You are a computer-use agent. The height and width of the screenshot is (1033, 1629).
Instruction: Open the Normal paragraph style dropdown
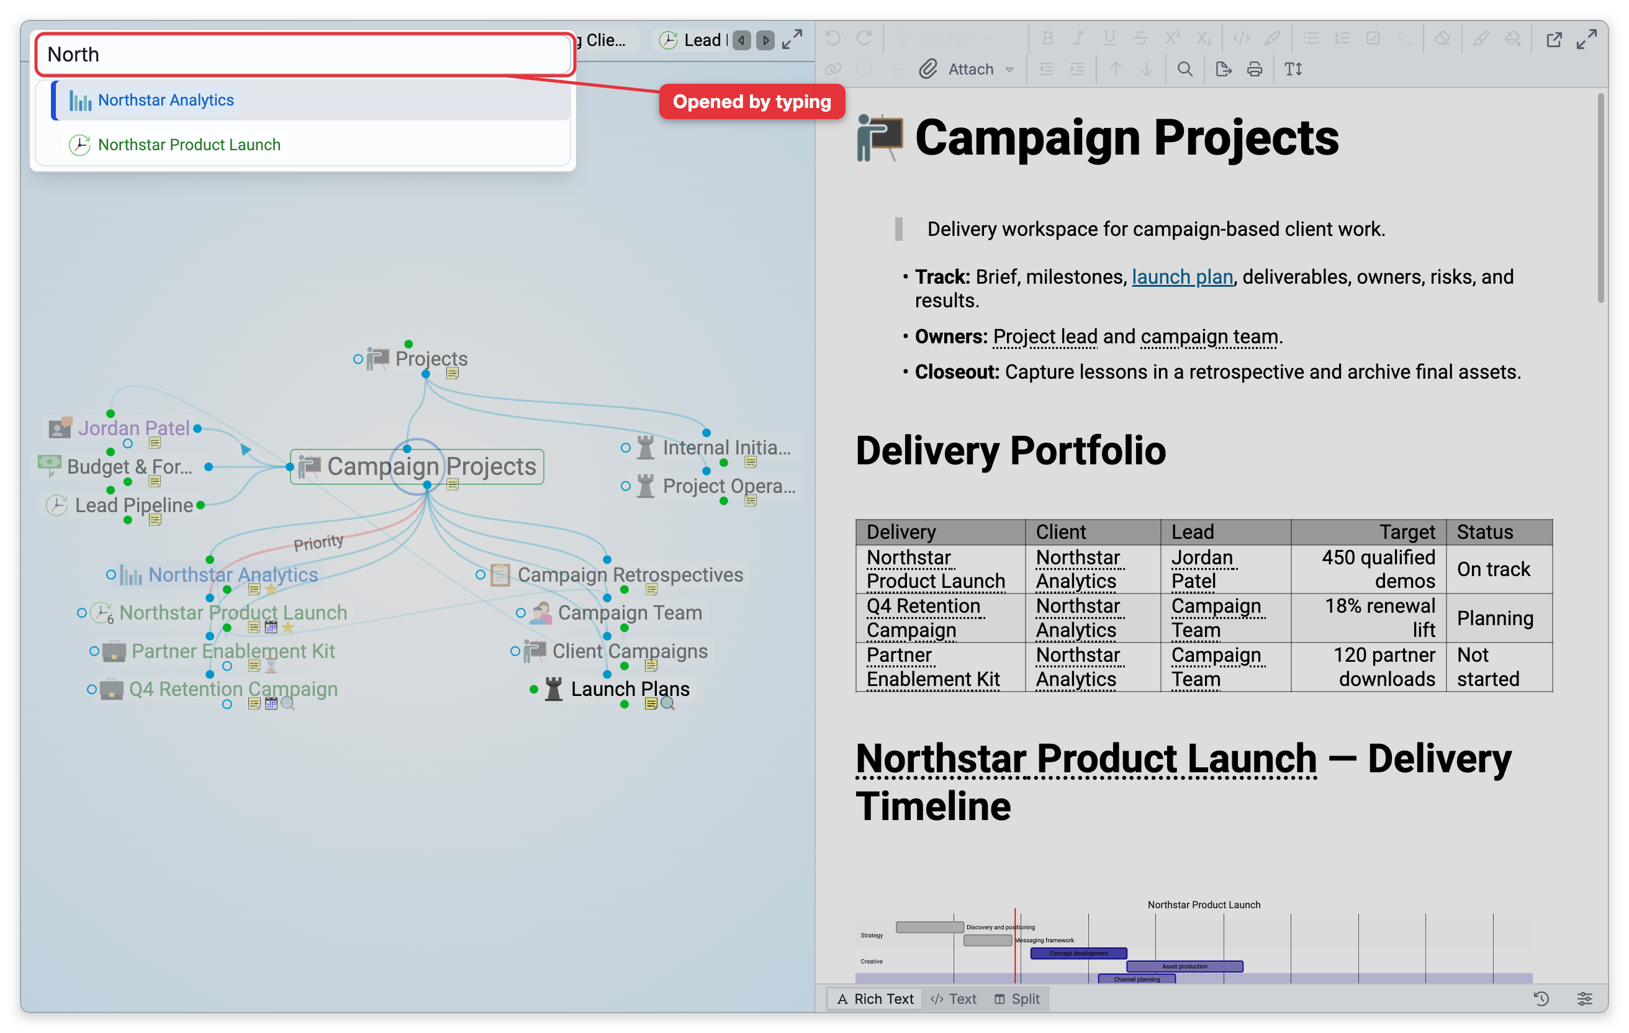(x=943, y=38)
